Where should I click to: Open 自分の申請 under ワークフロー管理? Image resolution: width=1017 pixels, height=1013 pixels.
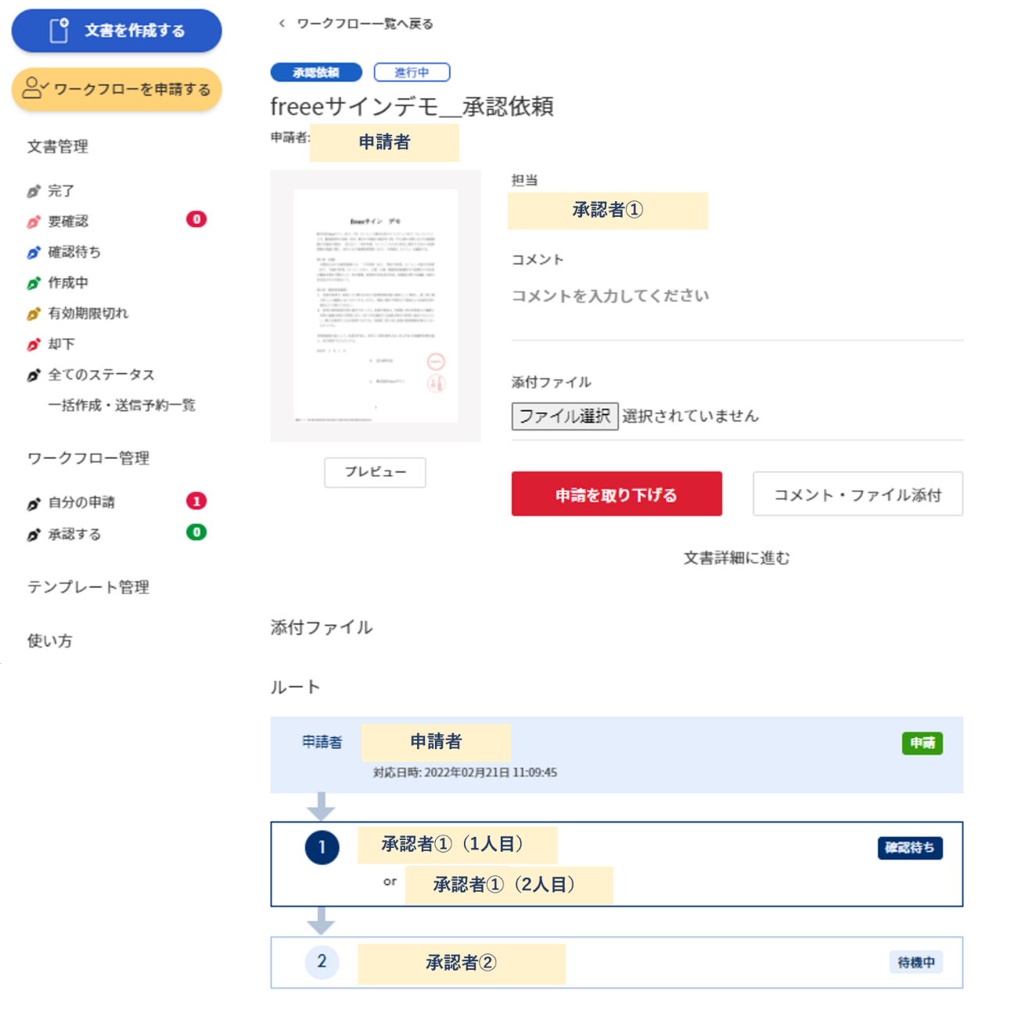(81, 503)
